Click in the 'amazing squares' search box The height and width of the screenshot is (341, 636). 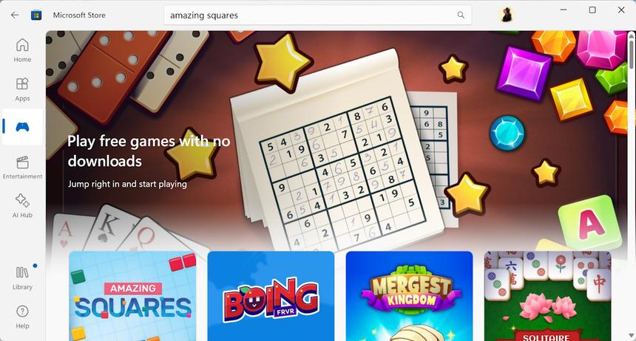[x=317, y=15]
